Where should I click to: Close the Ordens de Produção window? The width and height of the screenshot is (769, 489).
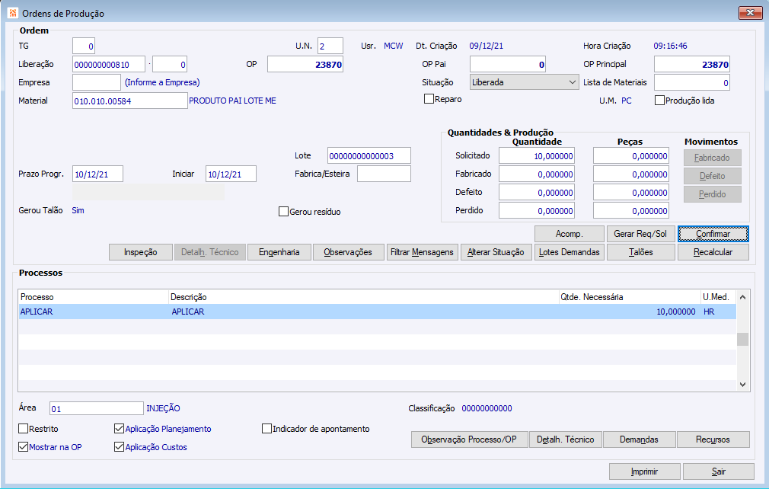[751, 13]
